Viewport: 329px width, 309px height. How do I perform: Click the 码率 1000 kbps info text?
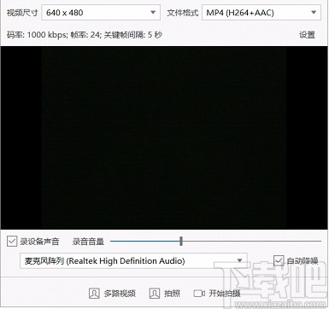click(85, 35)
